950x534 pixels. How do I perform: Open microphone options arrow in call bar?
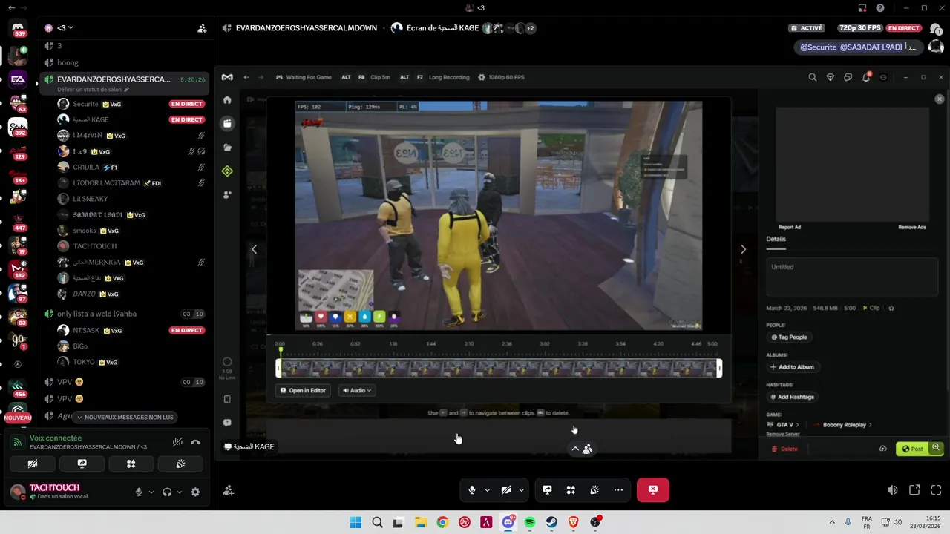[x=487, y=490]
